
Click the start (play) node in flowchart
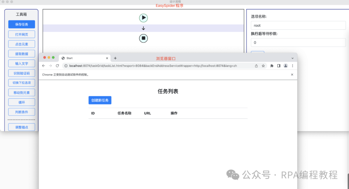(x=143, y=18)
